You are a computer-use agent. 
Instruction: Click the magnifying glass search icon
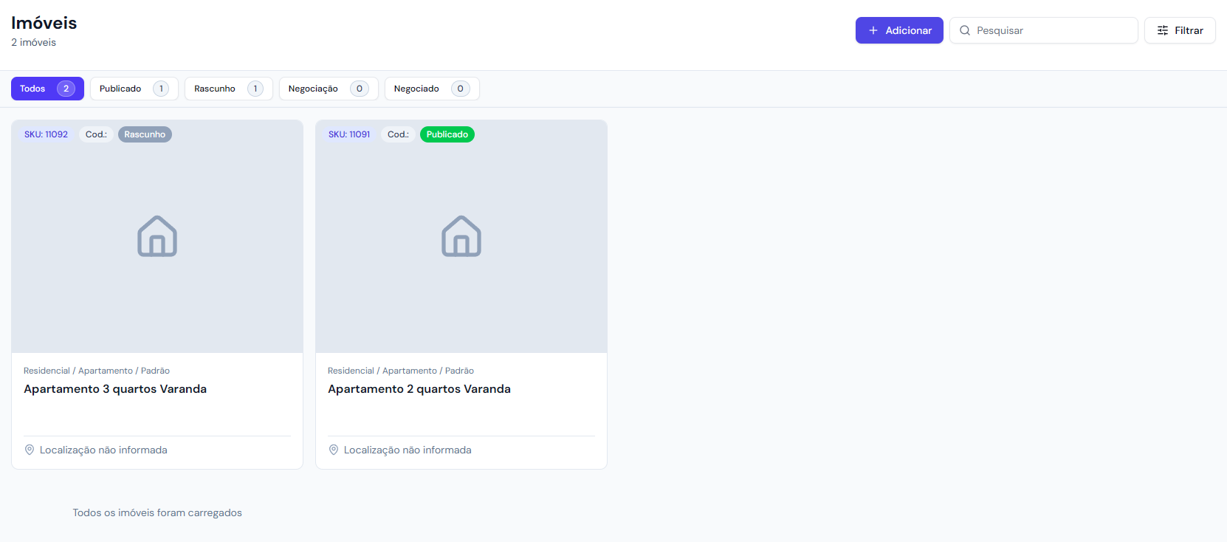coord(964,30)
